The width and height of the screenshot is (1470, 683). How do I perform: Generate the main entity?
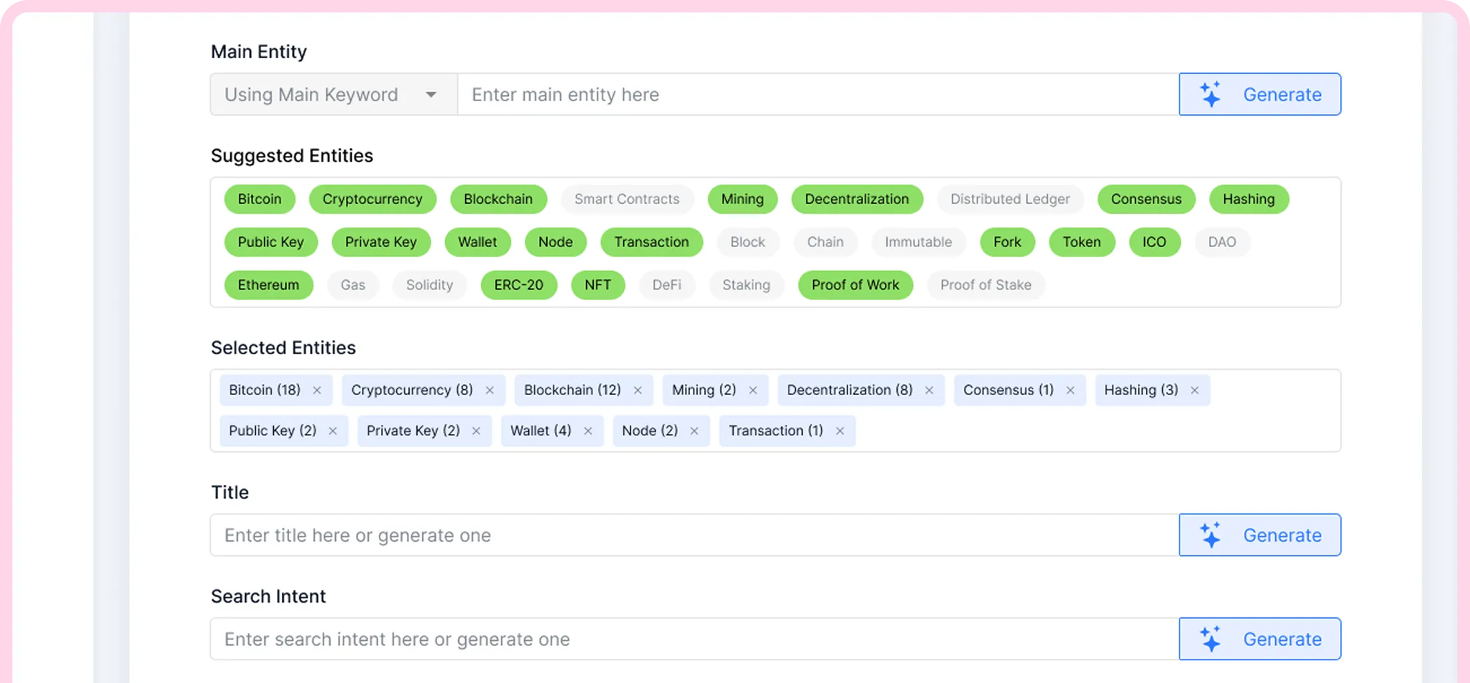tap(1259, 94)
